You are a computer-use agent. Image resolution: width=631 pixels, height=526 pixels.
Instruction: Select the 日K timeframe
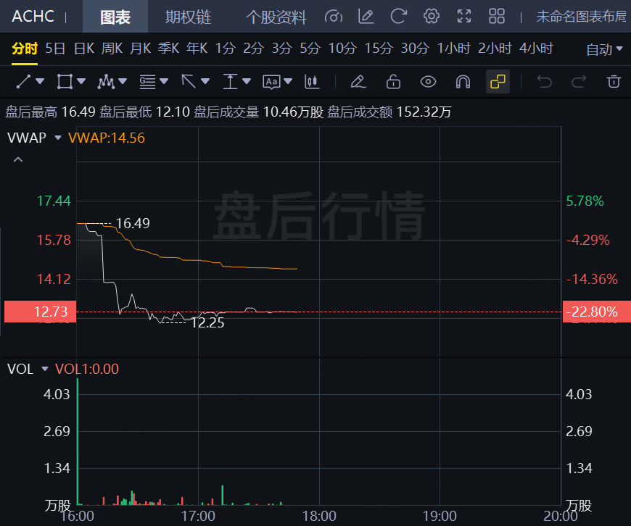(x=84, y=49)
